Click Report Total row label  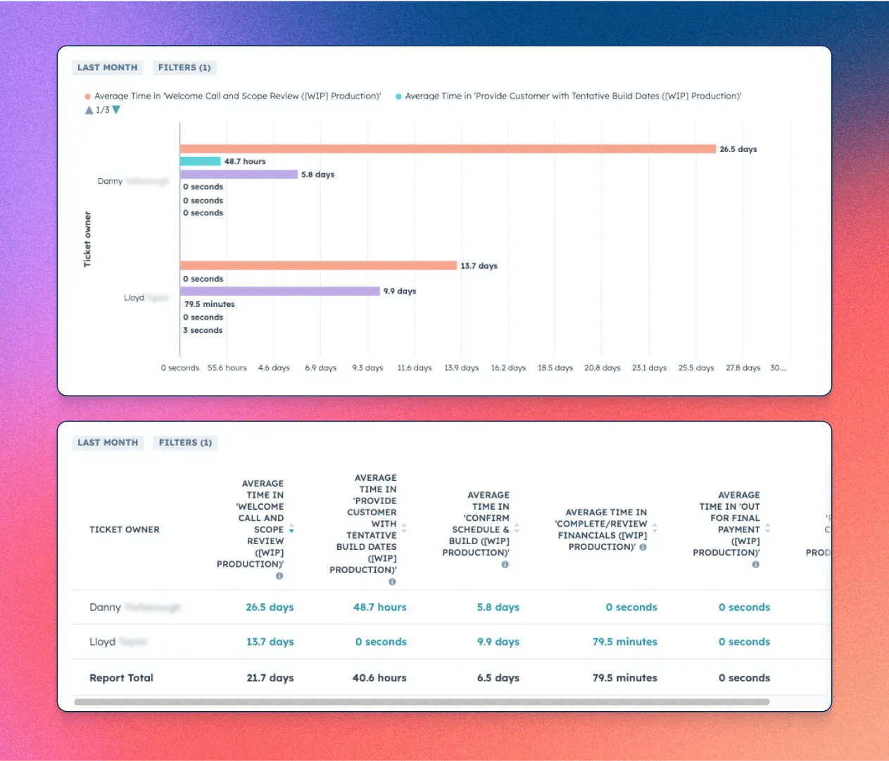coord(121,678)
